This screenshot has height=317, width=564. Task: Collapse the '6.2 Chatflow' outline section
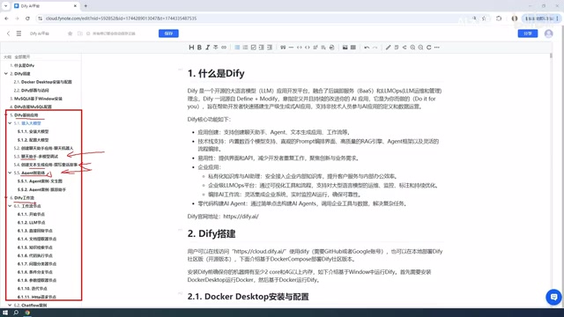tap(10, 306)
